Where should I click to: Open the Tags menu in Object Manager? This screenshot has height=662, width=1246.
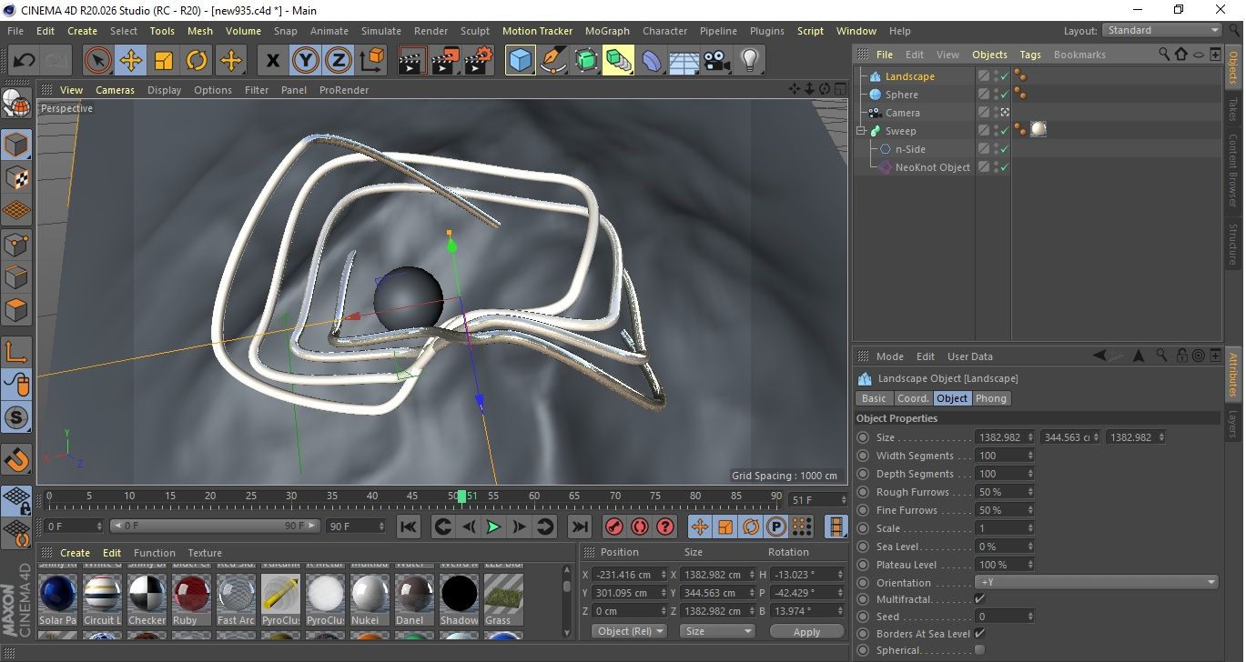click(x=1030, y=55)
